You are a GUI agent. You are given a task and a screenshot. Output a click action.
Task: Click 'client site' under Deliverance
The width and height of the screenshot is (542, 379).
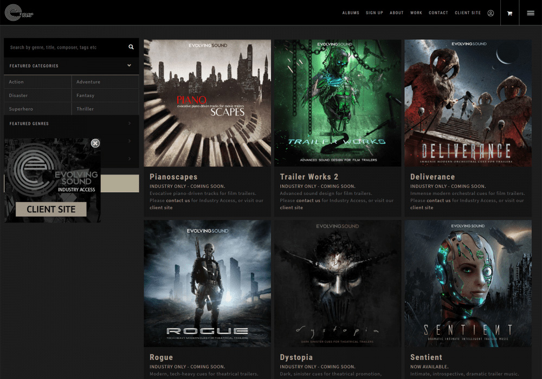point(422,207)
